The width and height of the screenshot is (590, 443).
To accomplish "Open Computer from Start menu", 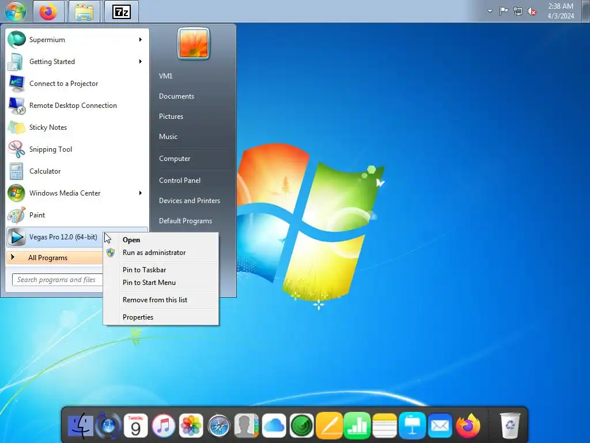I will 175,159.
